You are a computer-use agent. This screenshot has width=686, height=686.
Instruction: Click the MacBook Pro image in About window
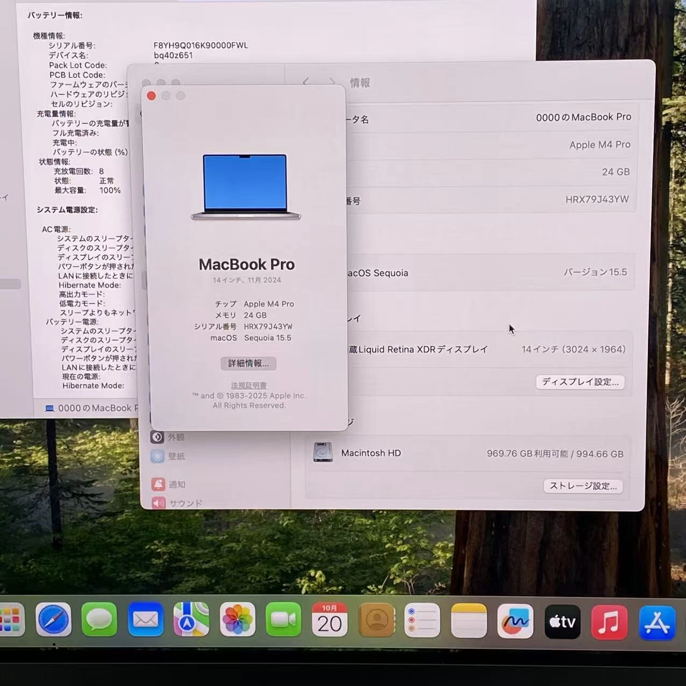tap(246, 187)
